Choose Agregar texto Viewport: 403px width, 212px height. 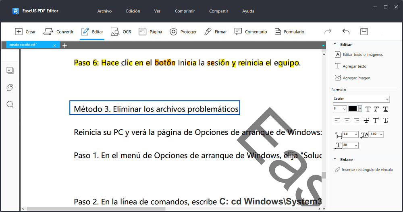(x=351, y=66)
